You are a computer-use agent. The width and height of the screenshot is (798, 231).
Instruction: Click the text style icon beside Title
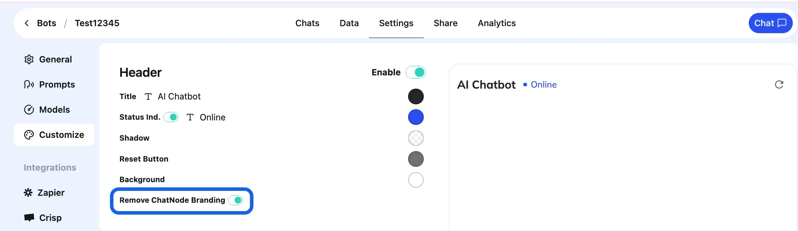(148, 96)
